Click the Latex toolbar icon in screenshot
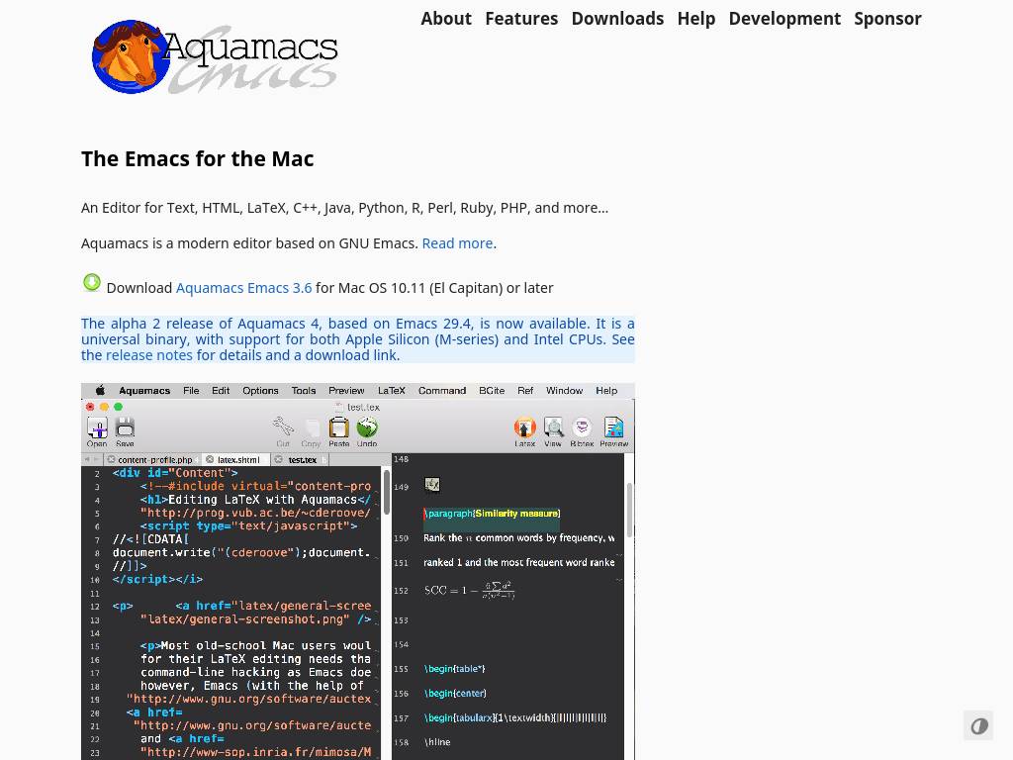Image resolution: width=1013 pixels, height=760 pixels. 524,431
